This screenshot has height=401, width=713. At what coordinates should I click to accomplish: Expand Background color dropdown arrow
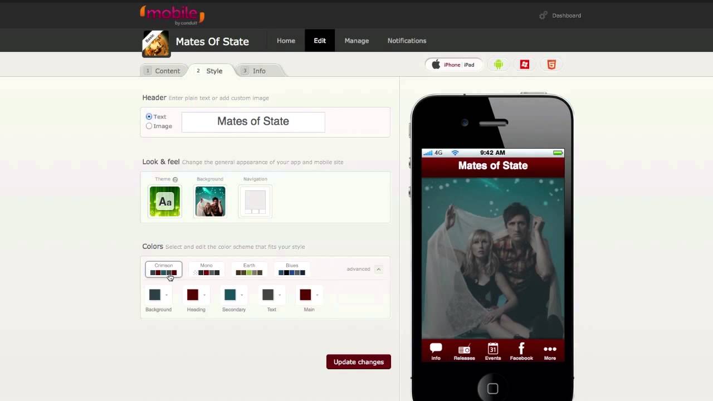click(167, 295)
